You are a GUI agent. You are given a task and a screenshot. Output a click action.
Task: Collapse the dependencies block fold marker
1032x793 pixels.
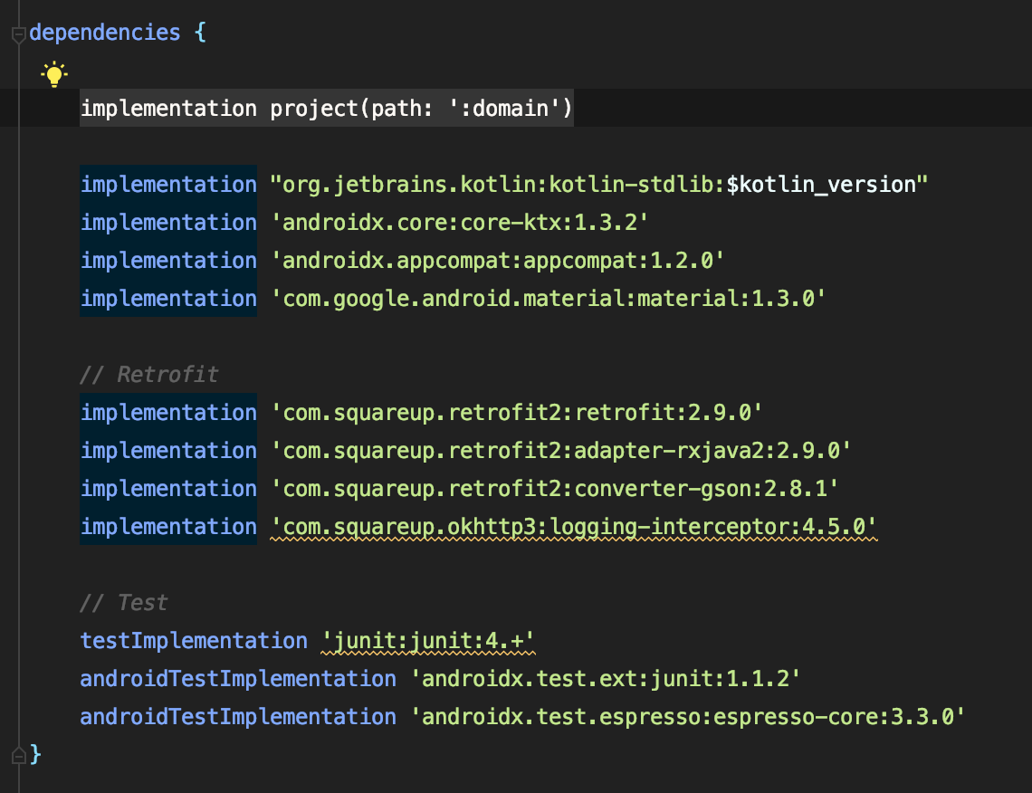18,34
